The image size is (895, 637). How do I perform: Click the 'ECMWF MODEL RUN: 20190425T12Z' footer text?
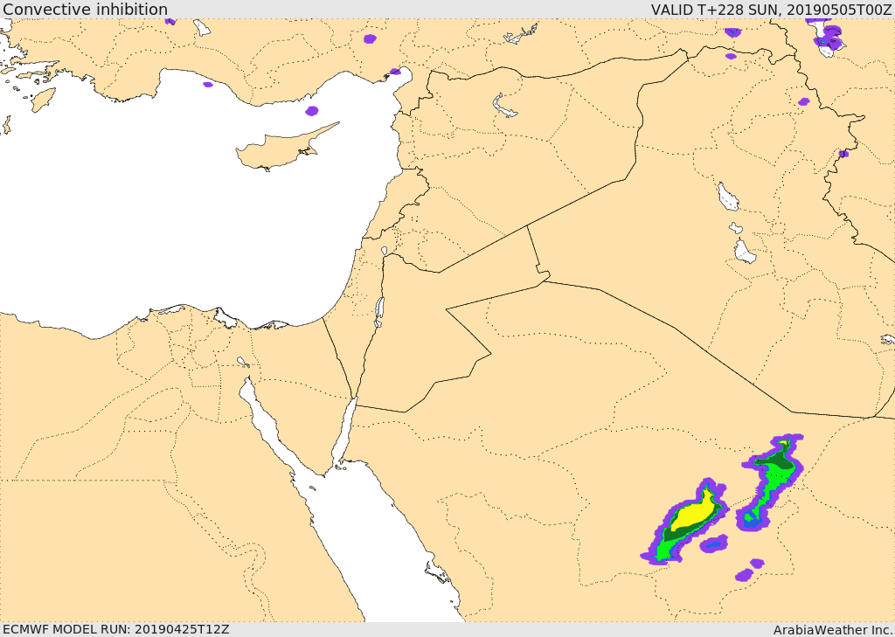[x=116, y=630]
